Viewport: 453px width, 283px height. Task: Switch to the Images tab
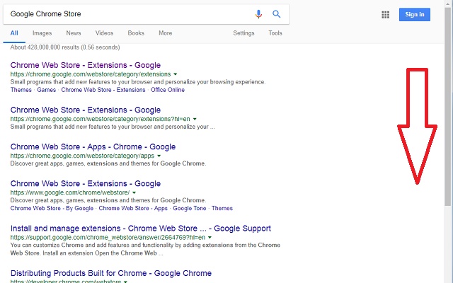tap(42, 33)
